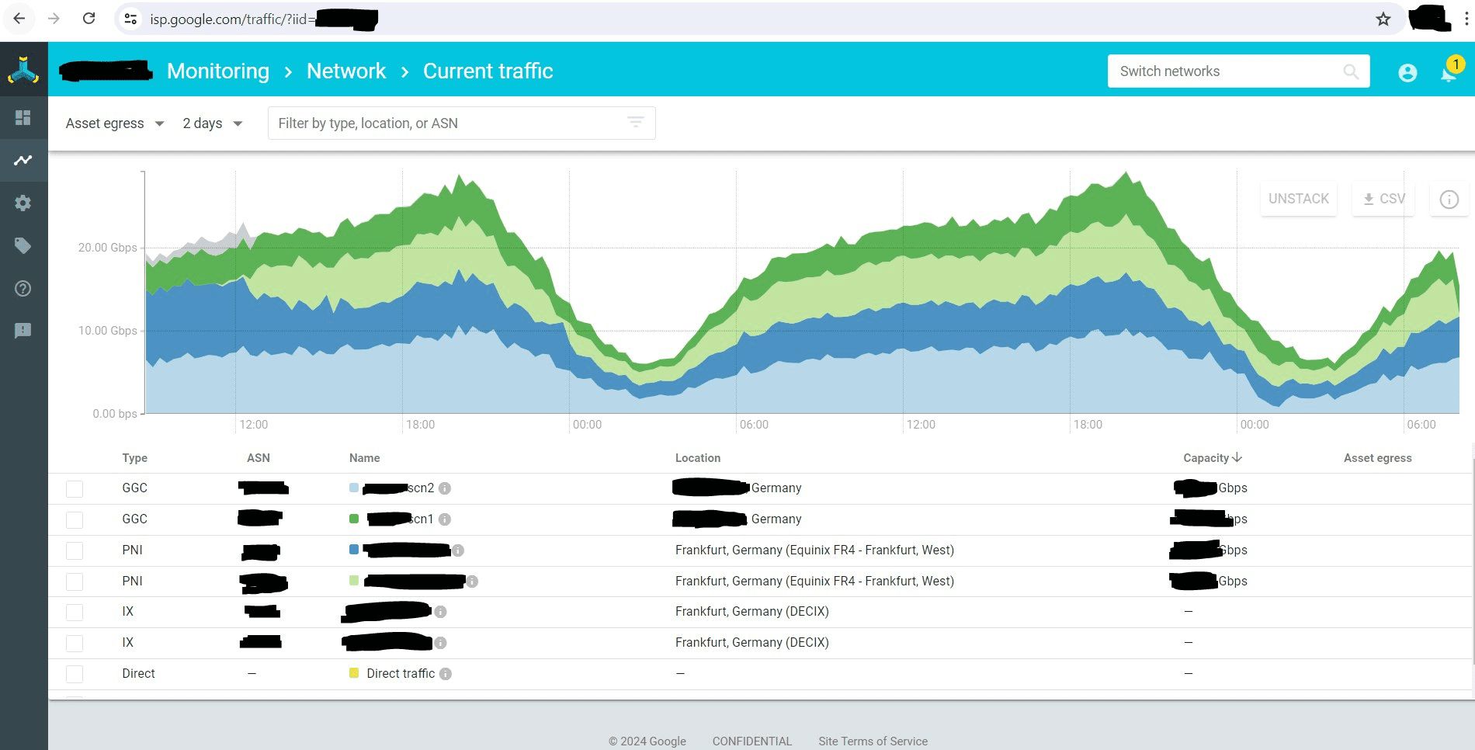Click info icon beside the scn2 name
1475x750 pixels.
pos(445,488)
